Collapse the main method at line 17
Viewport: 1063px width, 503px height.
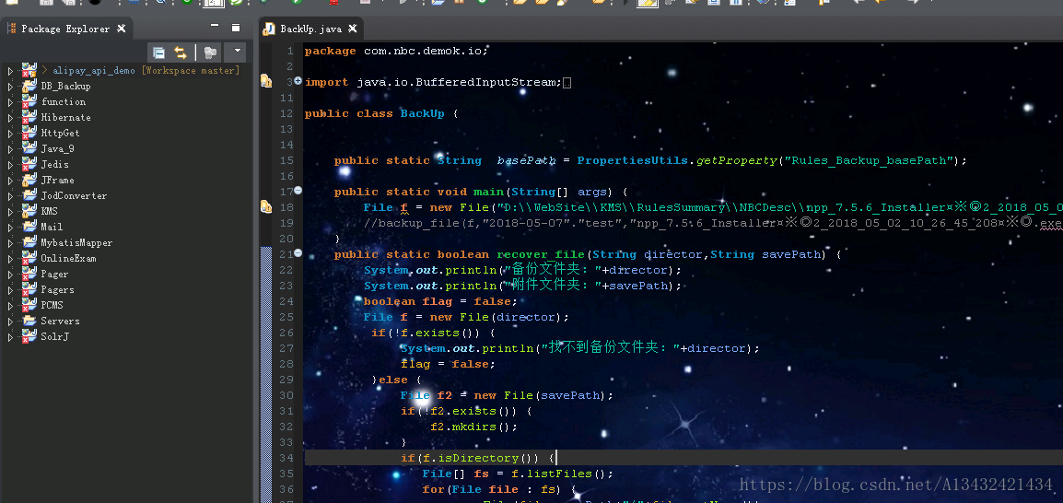click(298, 192)
